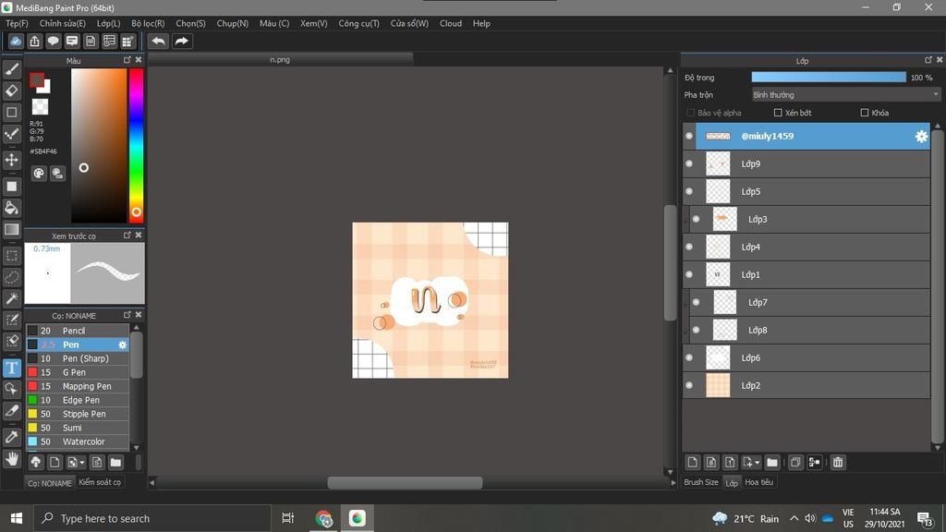Select the Move tool
The image size is (946, 532).
11,160
